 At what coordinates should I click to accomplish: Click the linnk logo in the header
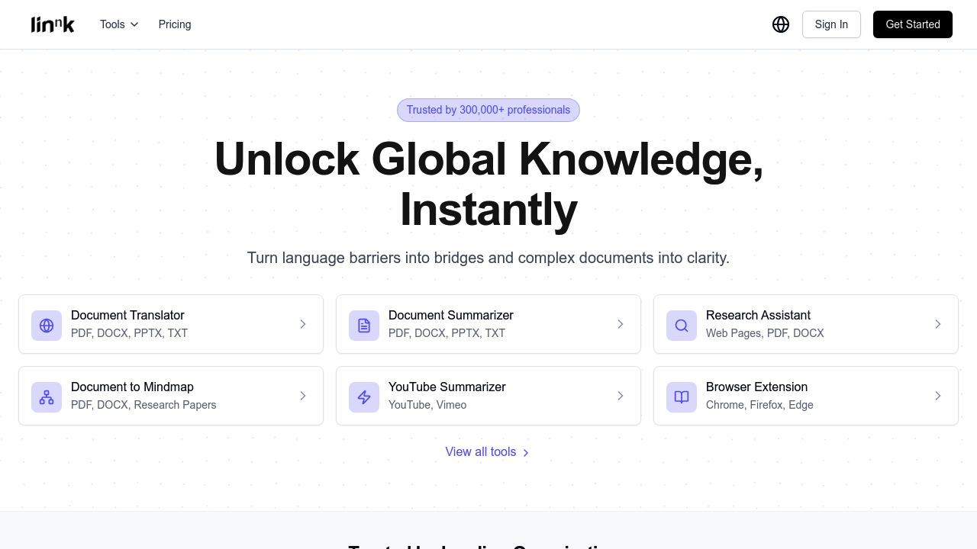pyautogui.click(x=53, y=24)
